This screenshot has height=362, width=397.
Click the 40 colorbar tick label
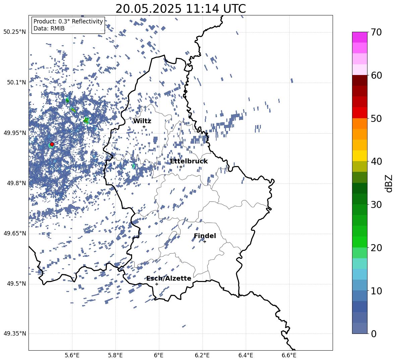click(x=377, y=161)
